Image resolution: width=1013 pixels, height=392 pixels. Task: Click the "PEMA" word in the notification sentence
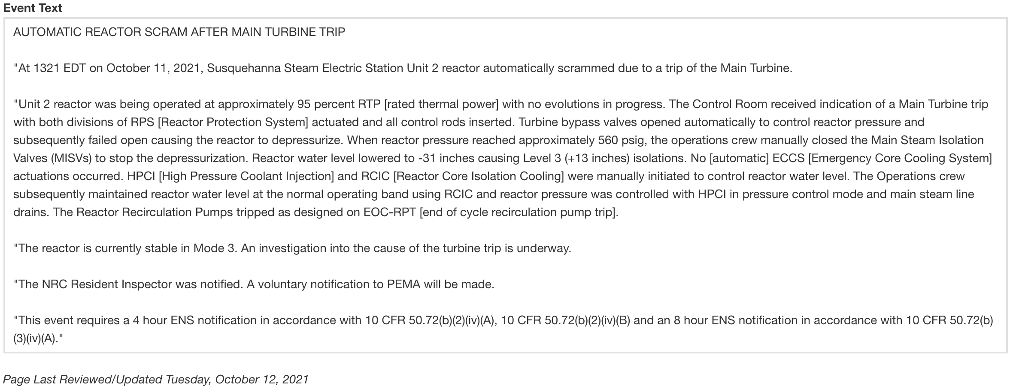(403, 284)
